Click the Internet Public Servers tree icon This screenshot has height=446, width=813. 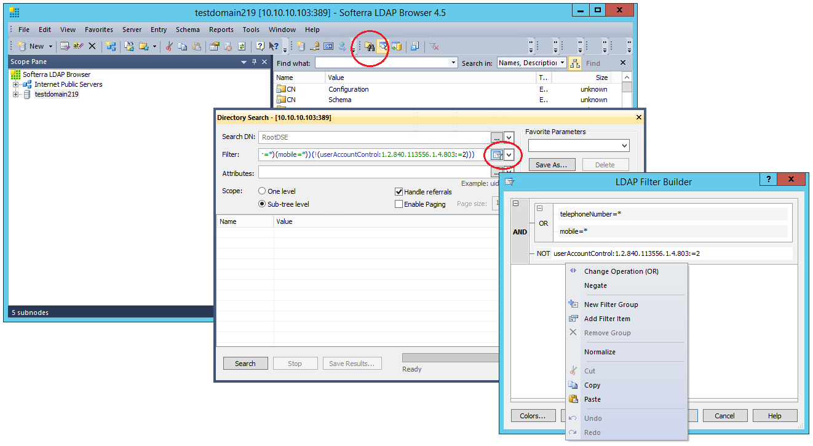(x=27, y=84)
